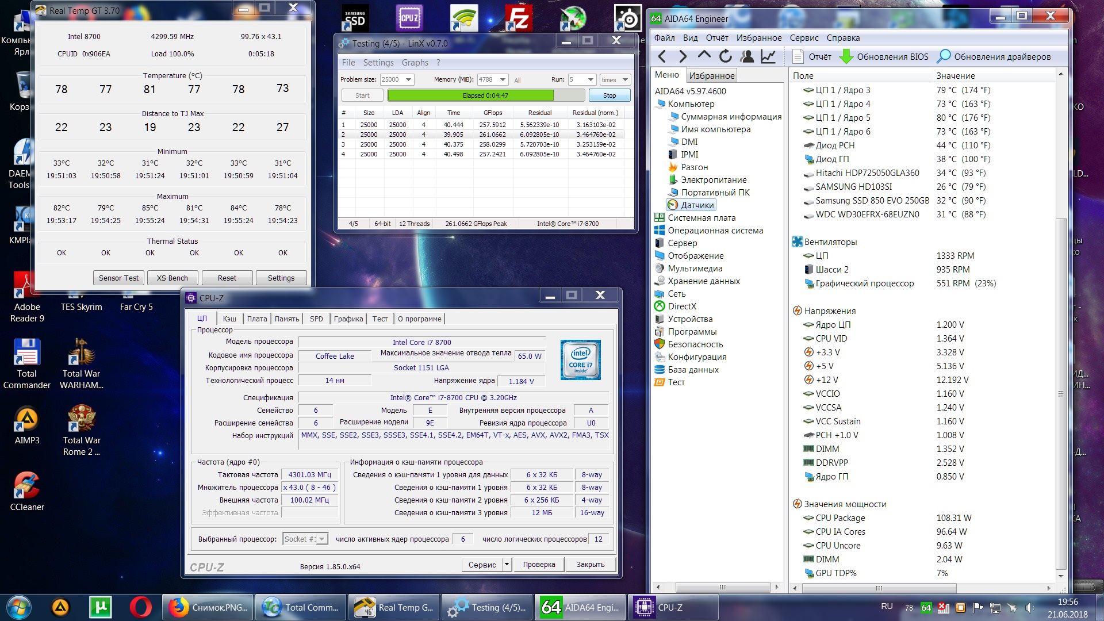
Task: Switch to the Память tab in CPU-Z
Action: (x=286, y=319)
